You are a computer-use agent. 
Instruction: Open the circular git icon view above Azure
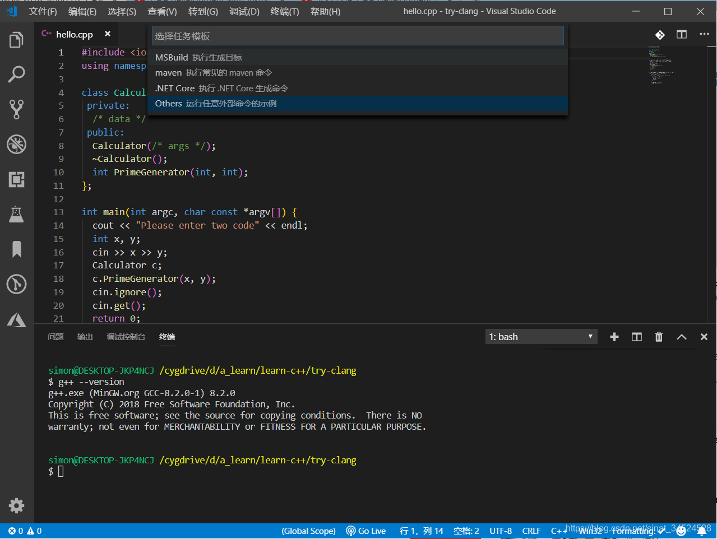(16, 284)
